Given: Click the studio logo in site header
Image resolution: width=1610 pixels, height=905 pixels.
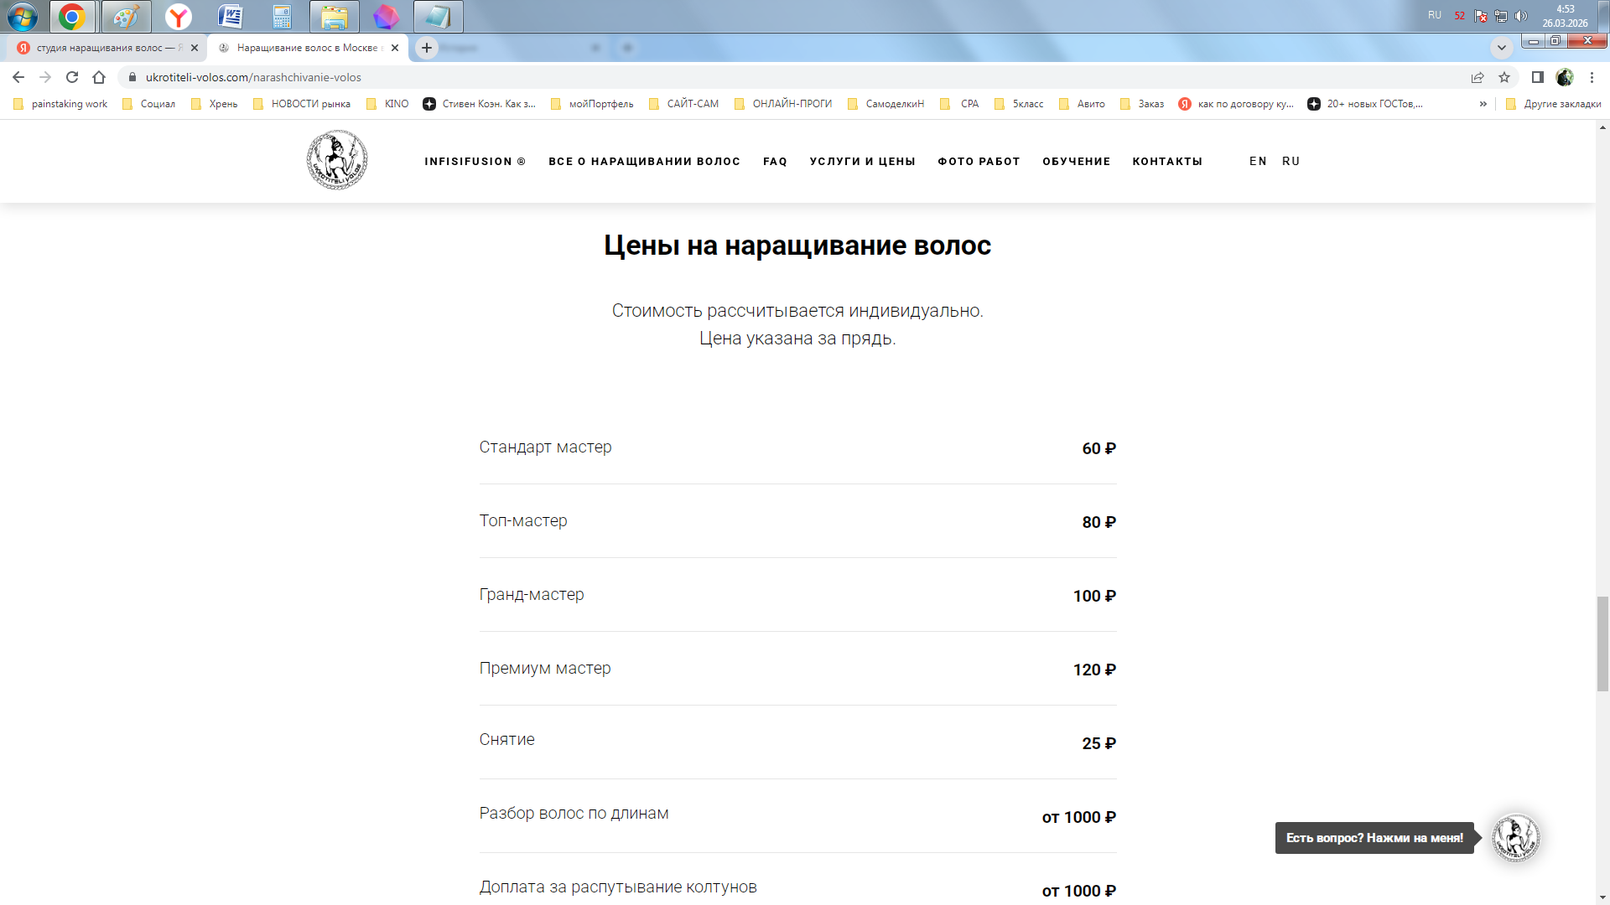Looking at the screenshot, I should (336, 160).
